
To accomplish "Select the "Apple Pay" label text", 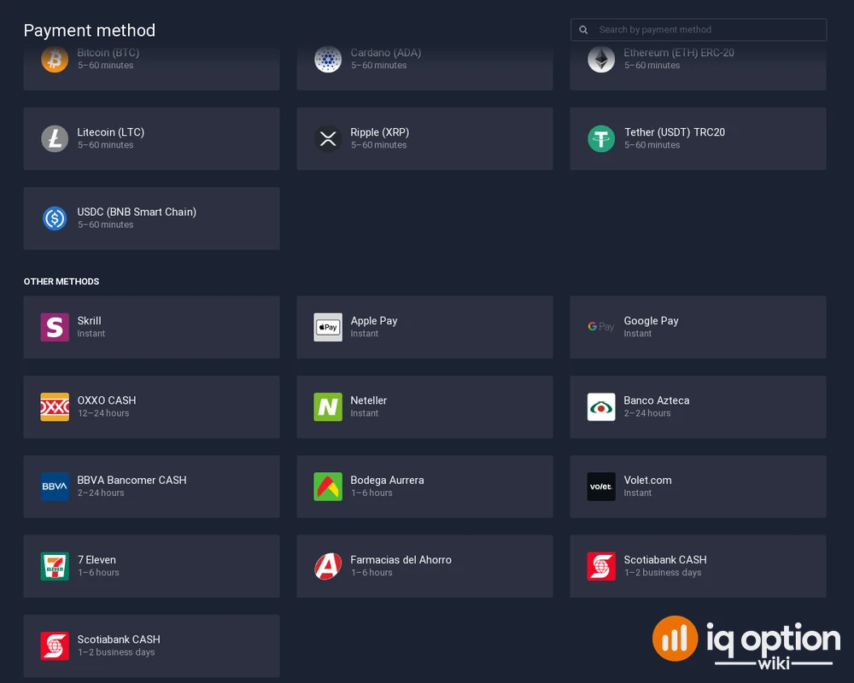I will coord(374,321).
